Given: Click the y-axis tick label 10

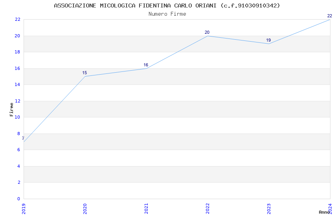Looking at the screenshot, I should [17, 117].
